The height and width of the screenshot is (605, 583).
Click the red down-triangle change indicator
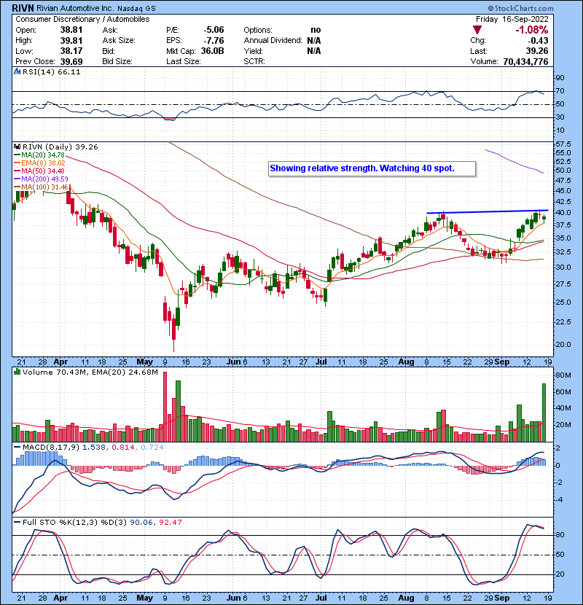[477, 30]
